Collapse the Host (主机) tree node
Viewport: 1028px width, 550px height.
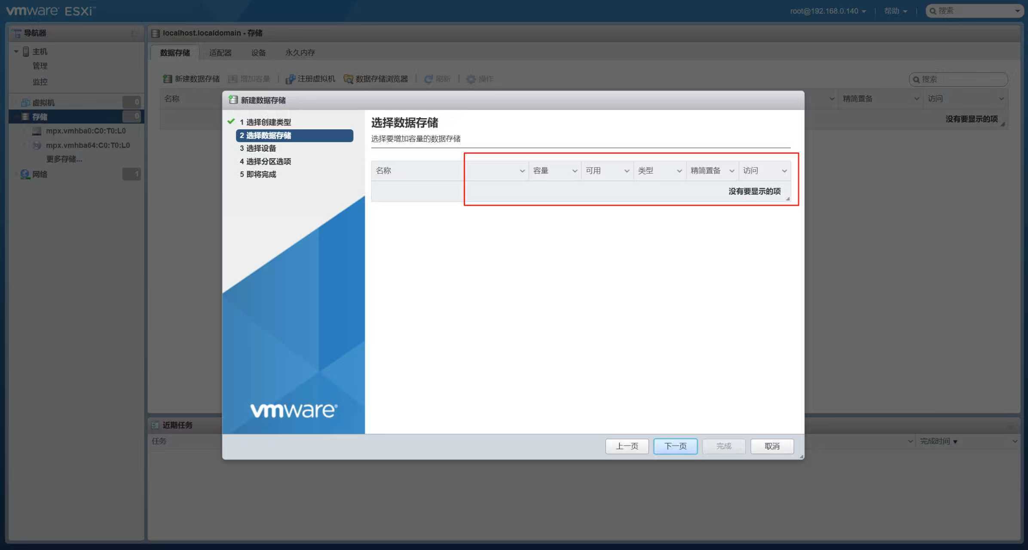point(16,52)
